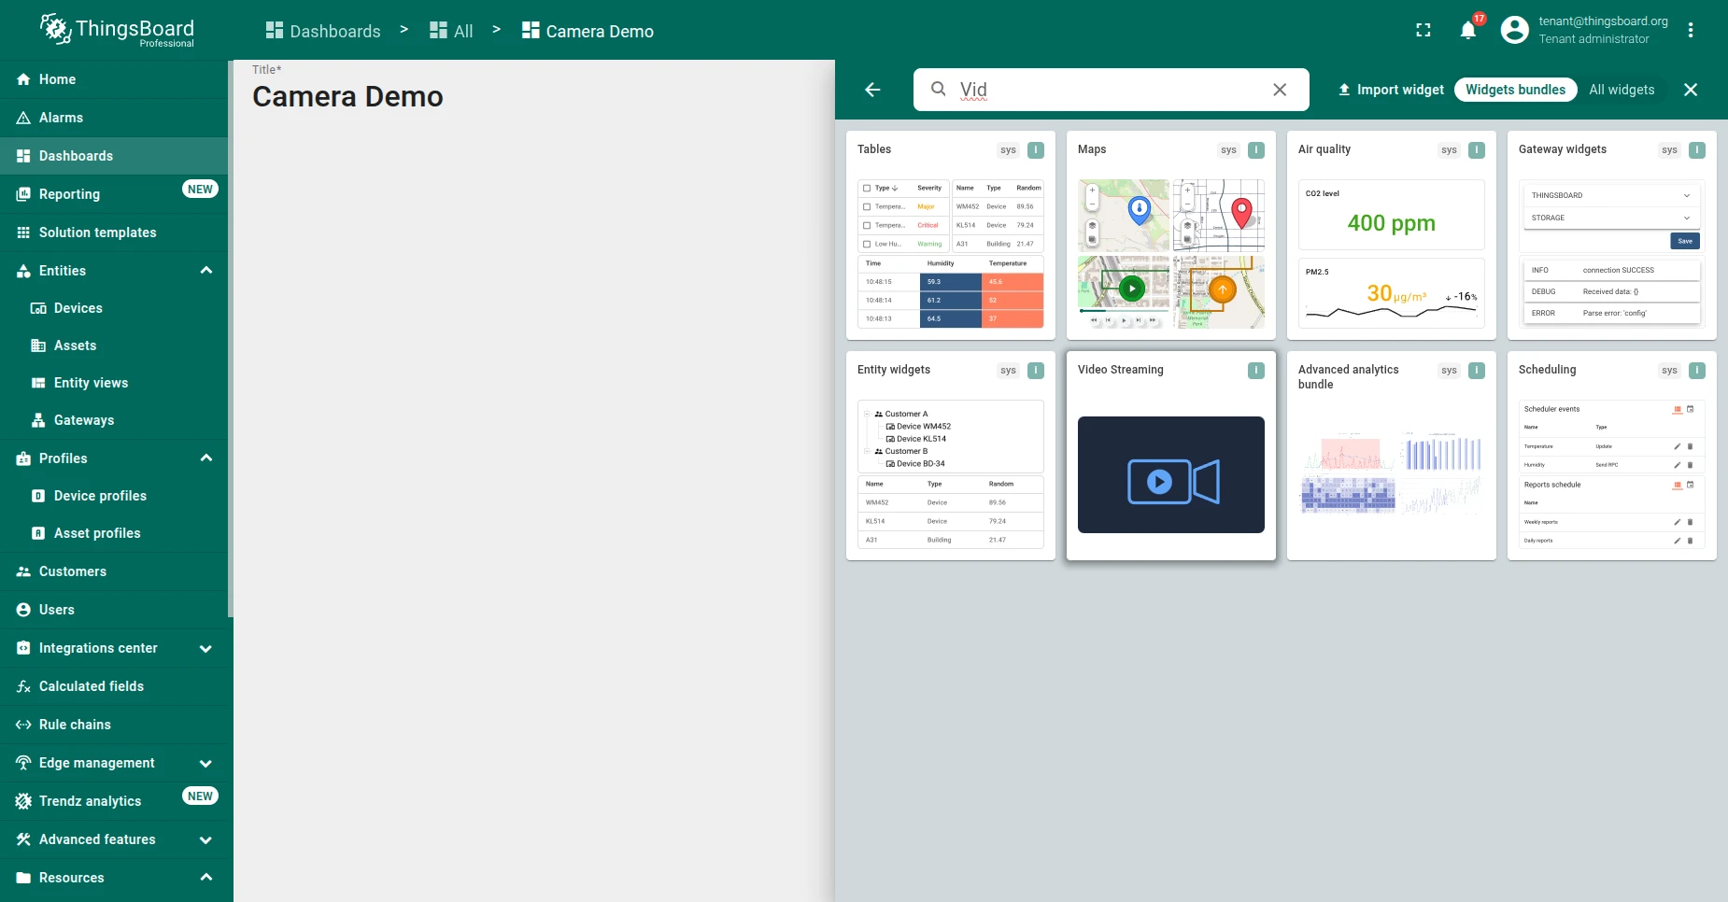The image size is (1728, 902).
Task: Select the Video Streaming bundle card
Action: (1171, 456)
